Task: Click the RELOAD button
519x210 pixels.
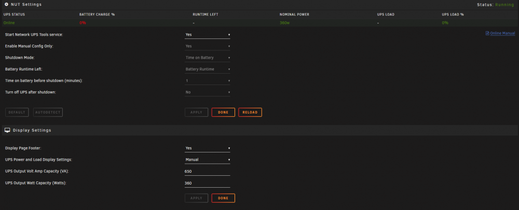Action: point(250,113)
